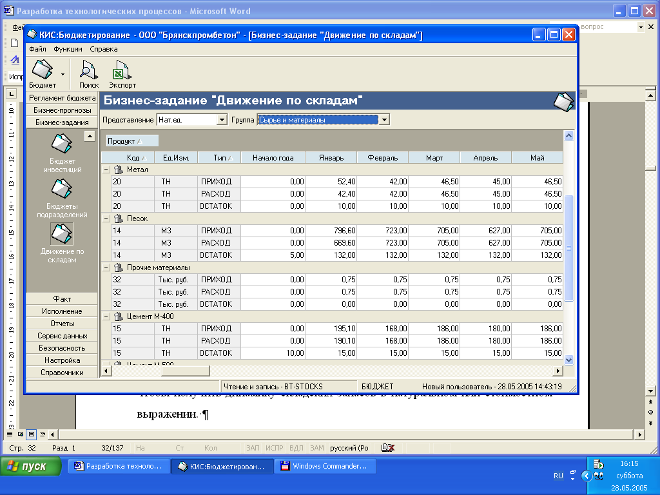660x495 pixels.
Task: Open the Бюджет toolbar icon
Action: click(x=43, y=70)
